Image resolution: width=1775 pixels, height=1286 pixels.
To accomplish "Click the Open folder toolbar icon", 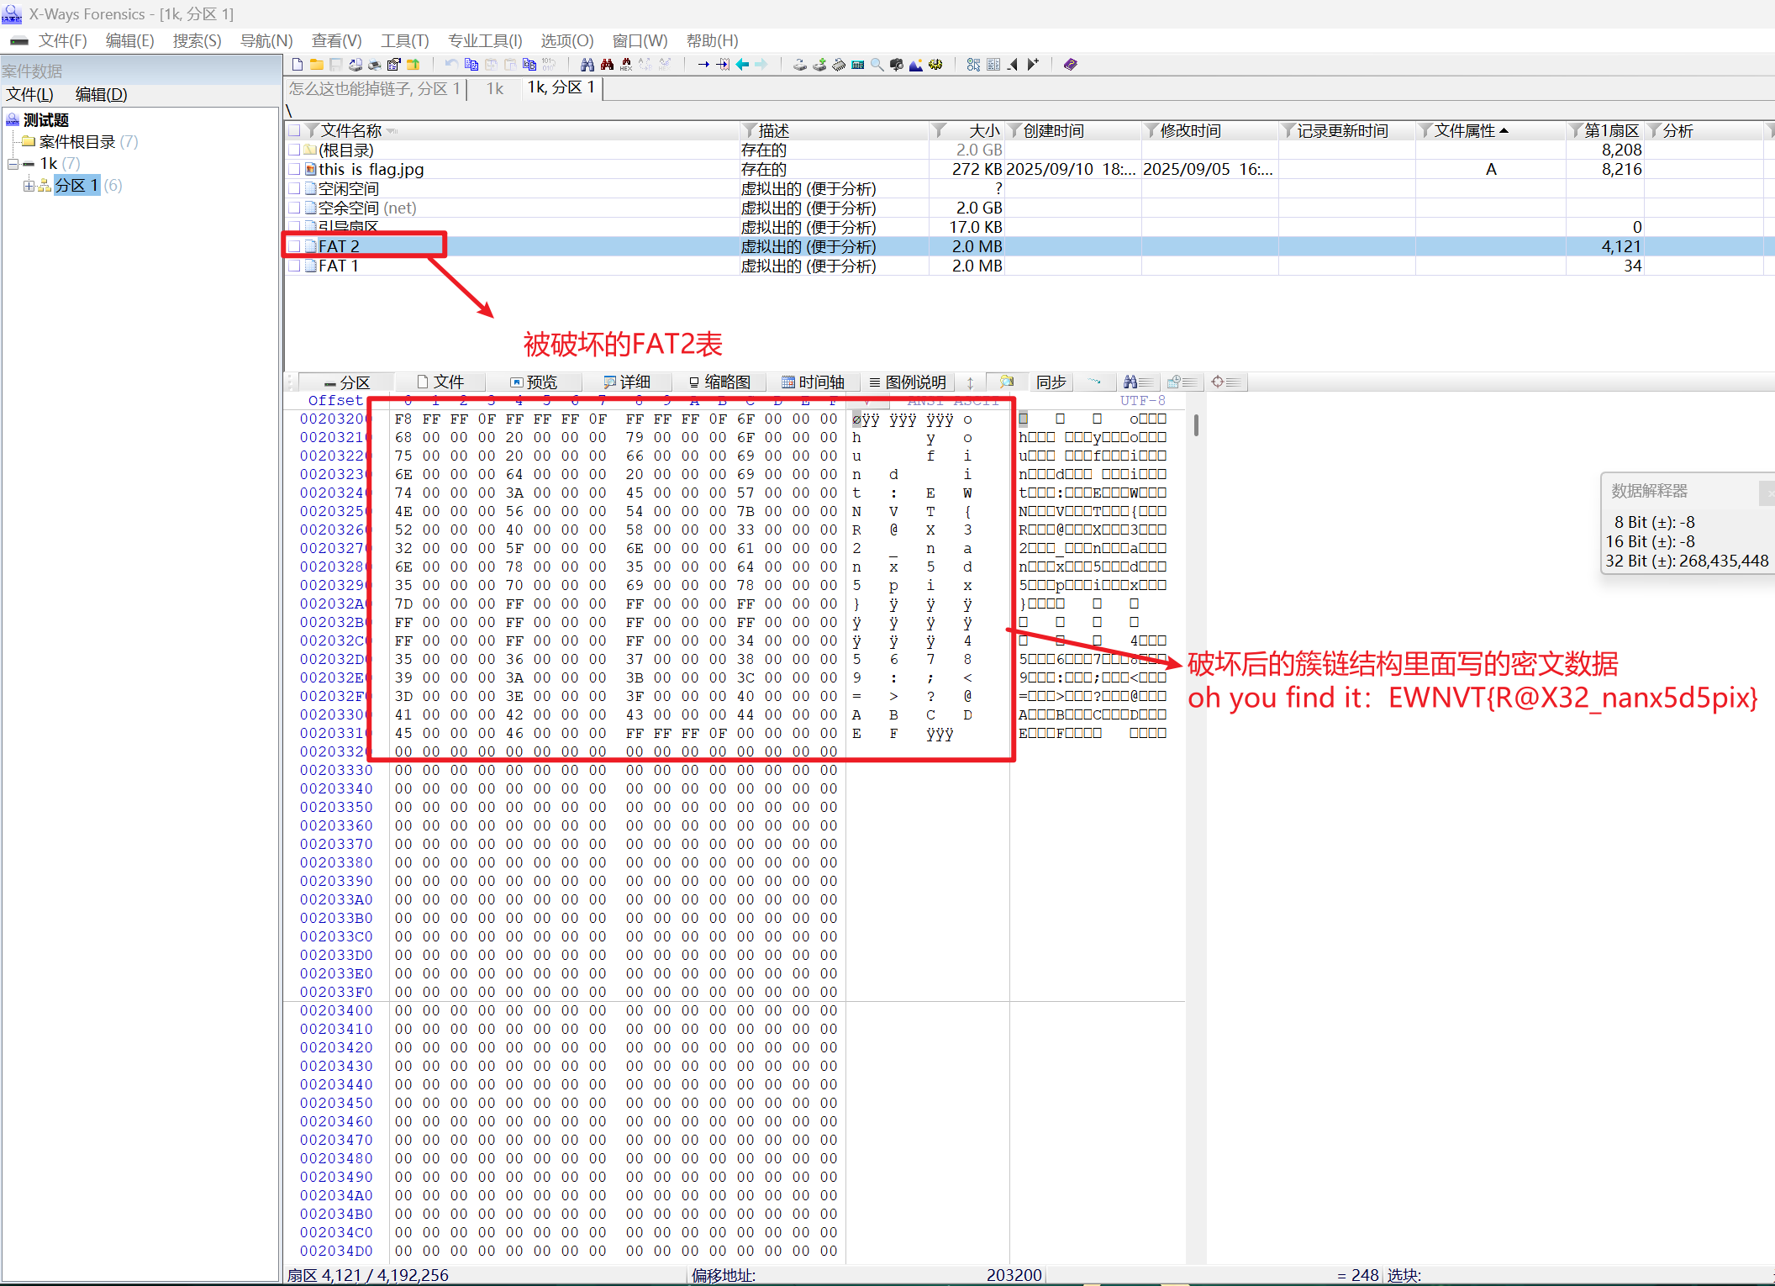I will pos(317,65).
